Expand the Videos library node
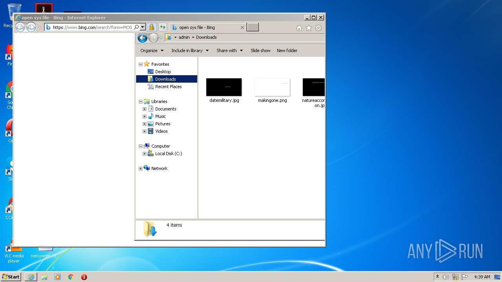Image resolution: width=502 pixels, height=282 pixels. click(144, 131)
